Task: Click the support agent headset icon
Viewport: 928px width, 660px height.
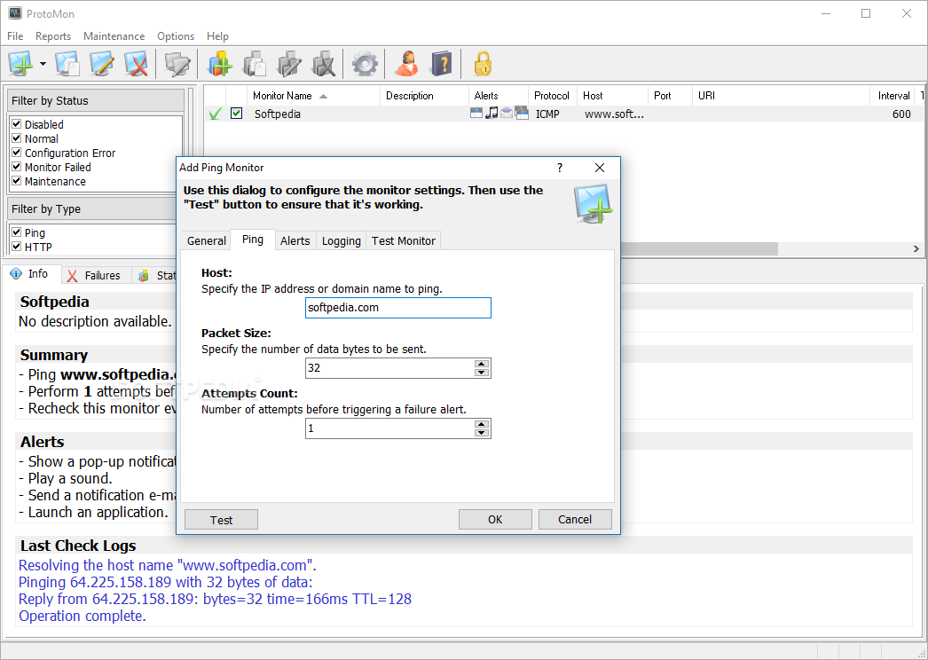Action: coord(406,63)
